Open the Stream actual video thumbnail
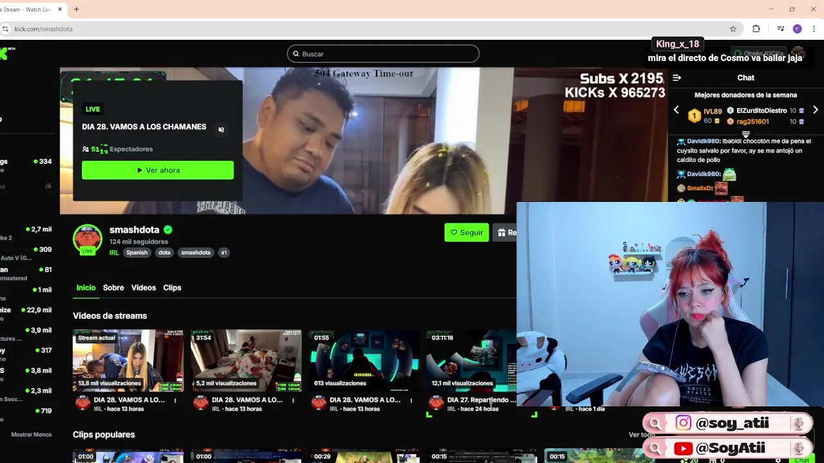The width and height of the screenshot is (824, 463). pyautogui.click(x=128, y=361)
